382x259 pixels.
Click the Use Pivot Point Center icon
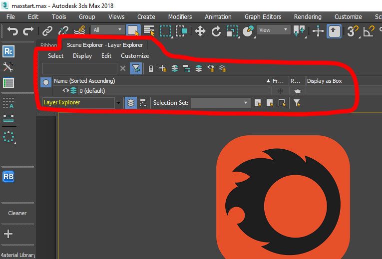point(299,31)
